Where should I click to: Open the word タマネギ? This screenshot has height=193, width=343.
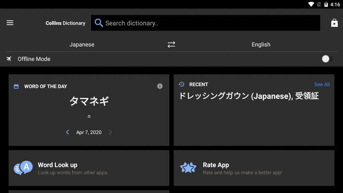pos(89,101)
